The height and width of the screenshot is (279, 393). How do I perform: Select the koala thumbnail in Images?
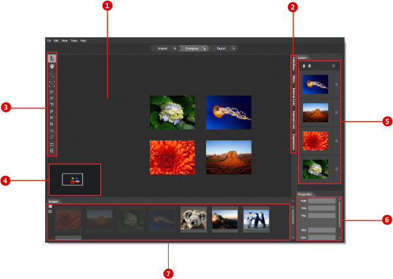194,220
